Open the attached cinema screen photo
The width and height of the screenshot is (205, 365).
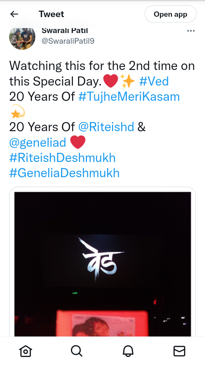(102, 264)
